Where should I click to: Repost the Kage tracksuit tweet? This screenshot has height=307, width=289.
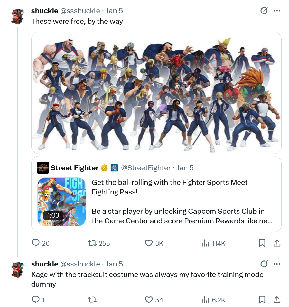pyautogui.click(x=92, y=300)
